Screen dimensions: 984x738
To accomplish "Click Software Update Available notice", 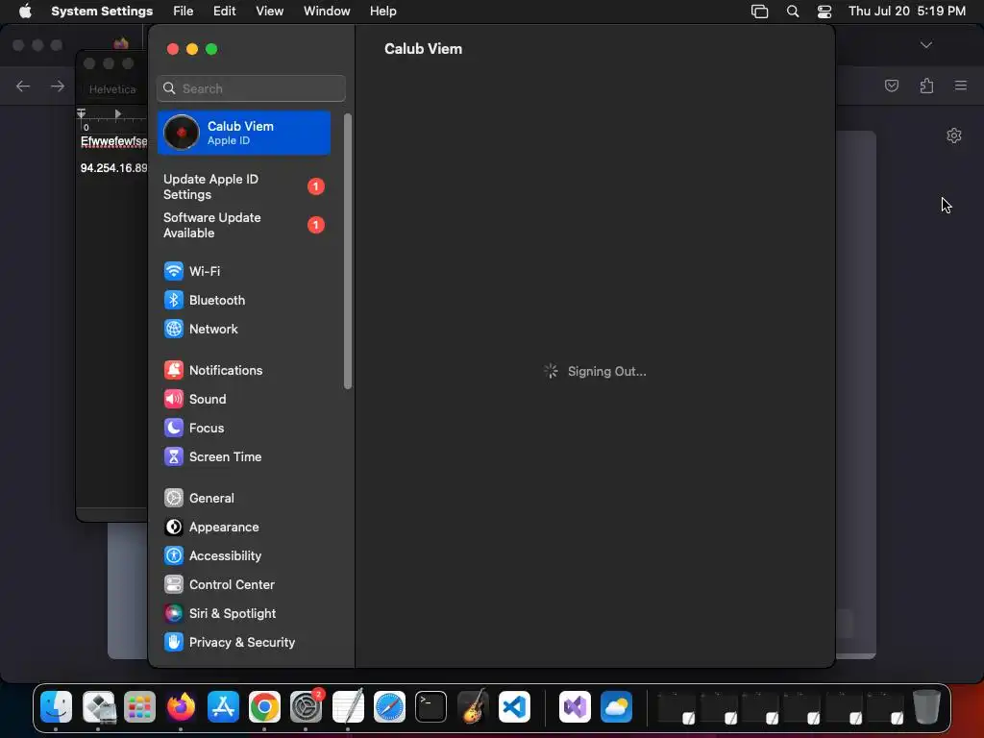I will pos(243,225).
